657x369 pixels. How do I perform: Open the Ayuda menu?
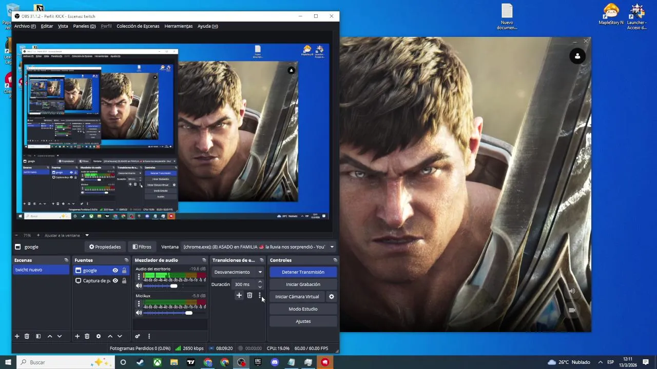[207, 26]
